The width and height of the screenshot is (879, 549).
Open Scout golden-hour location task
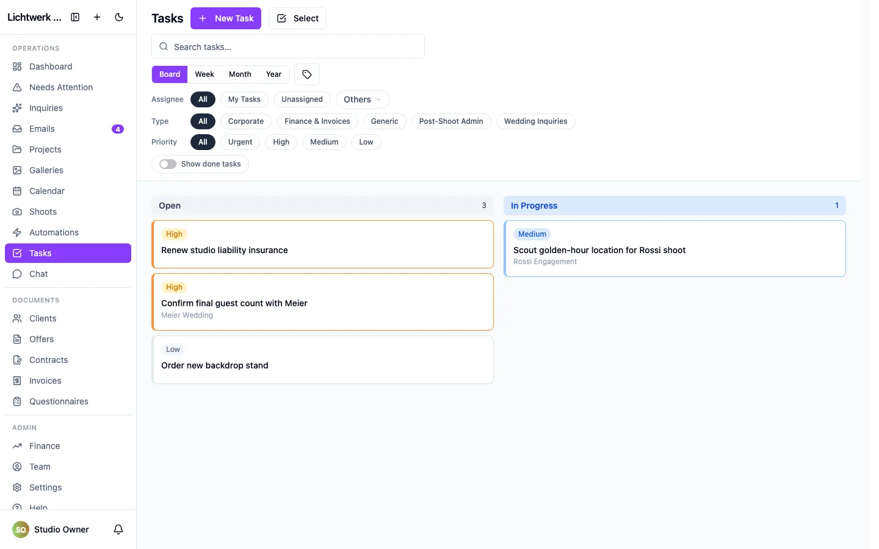point(675,249)
